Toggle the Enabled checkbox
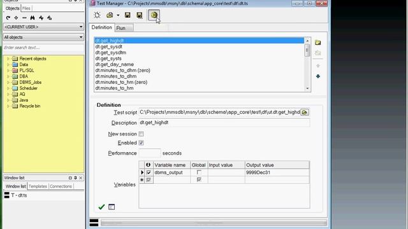 (x=141, y=142)
